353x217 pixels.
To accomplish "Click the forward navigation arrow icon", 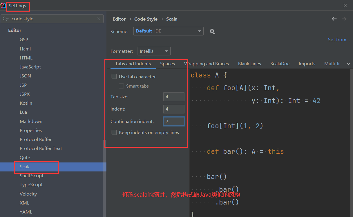I will point(344,19).
